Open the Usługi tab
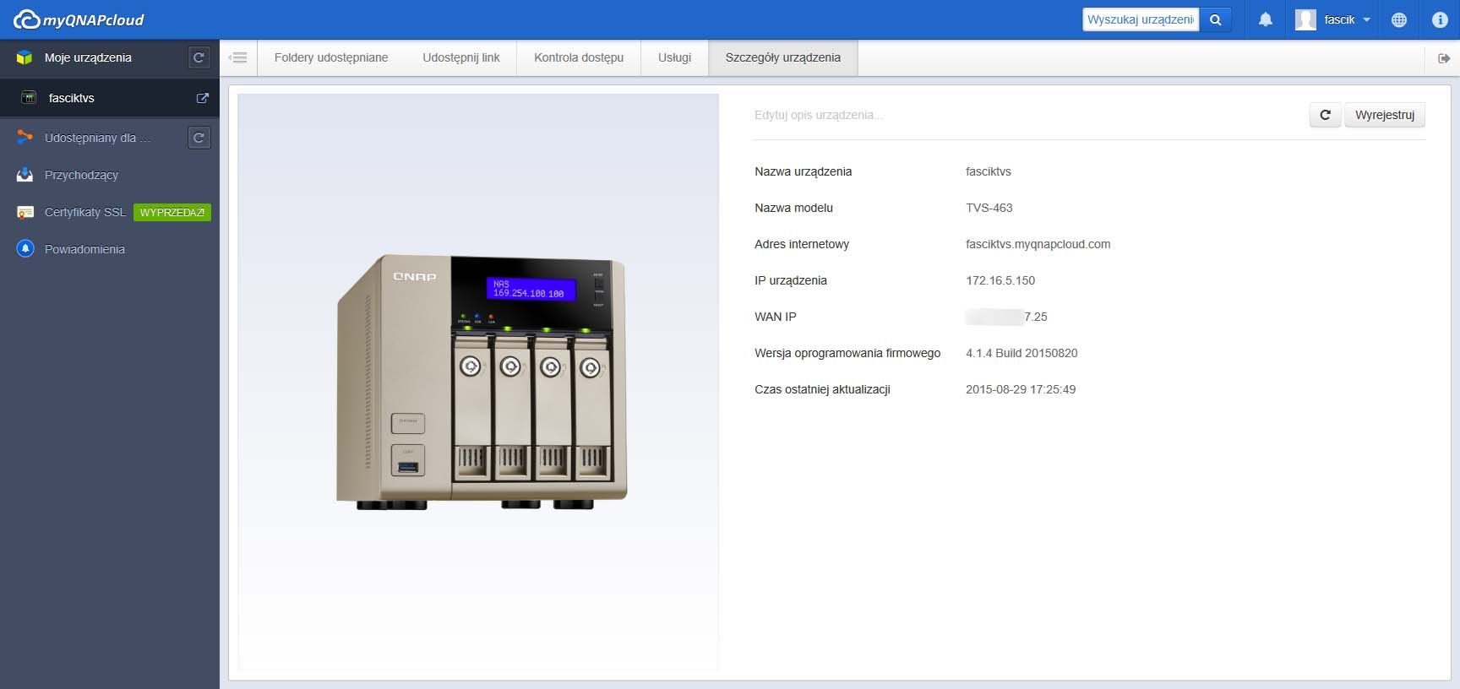The image size is (1460, 689). 674,57
